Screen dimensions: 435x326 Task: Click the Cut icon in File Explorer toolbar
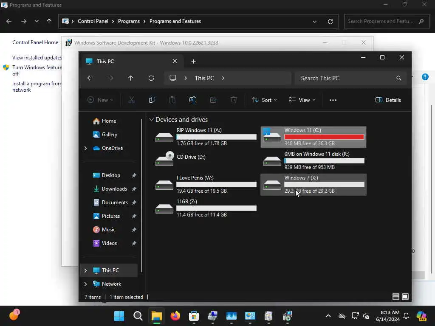tap(132, 100)
